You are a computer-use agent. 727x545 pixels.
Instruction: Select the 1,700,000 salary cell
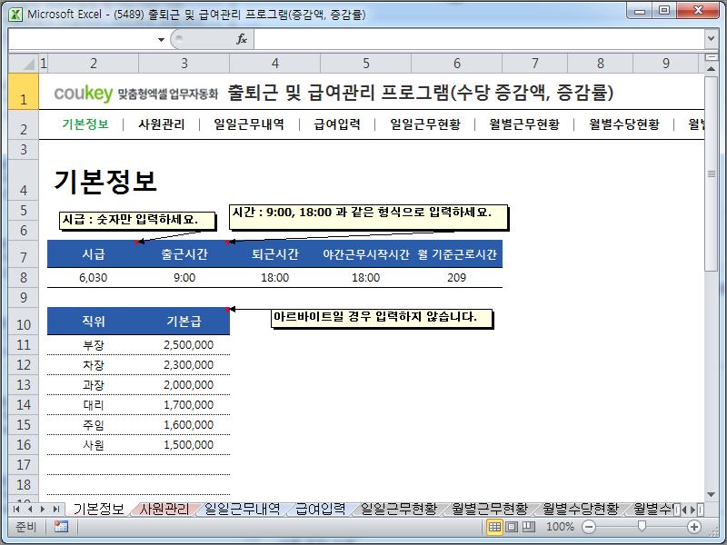pyautogui.click(x=184, y=404)
